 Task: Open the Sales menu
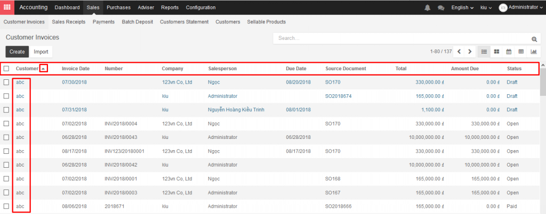pos(93,7)
